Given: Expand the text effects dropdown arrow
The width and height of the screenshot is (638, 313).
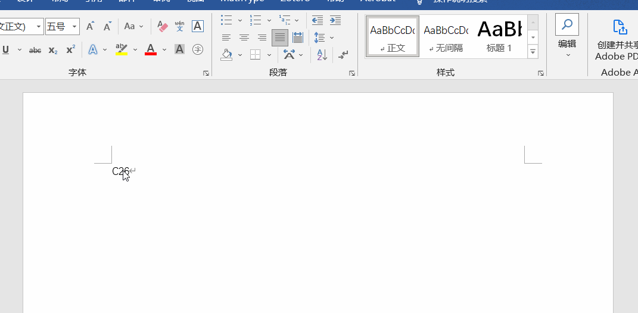Looking at the screenshot, I should 105,49.
